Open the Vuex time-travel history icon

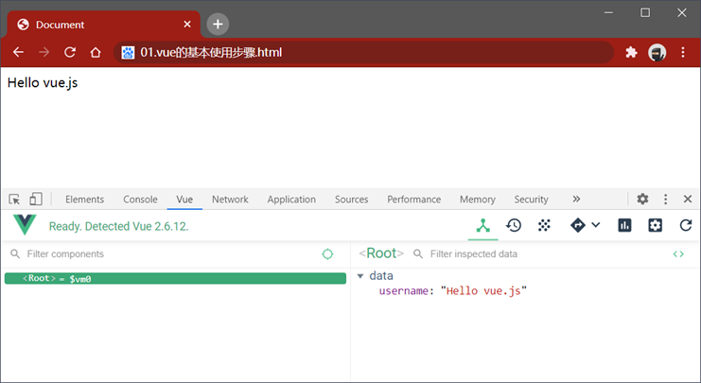pos(514,225)
